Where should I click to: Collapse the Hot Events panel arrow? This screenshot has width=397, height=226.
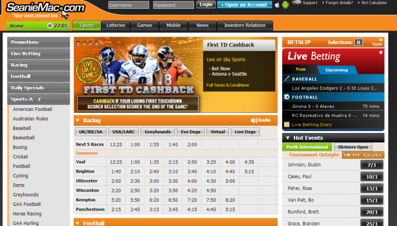coord(287,138)
